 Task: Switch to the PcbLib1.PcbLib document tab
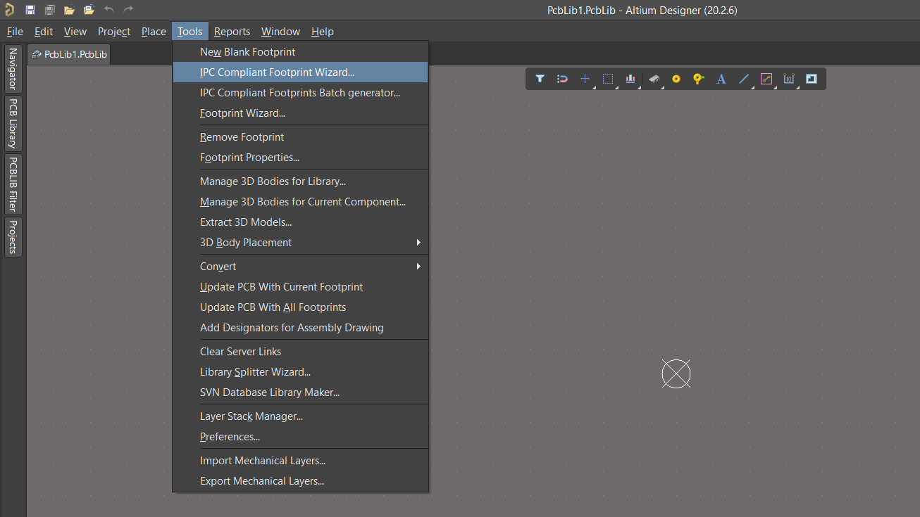pyautogui.click(x=70, y=54)
